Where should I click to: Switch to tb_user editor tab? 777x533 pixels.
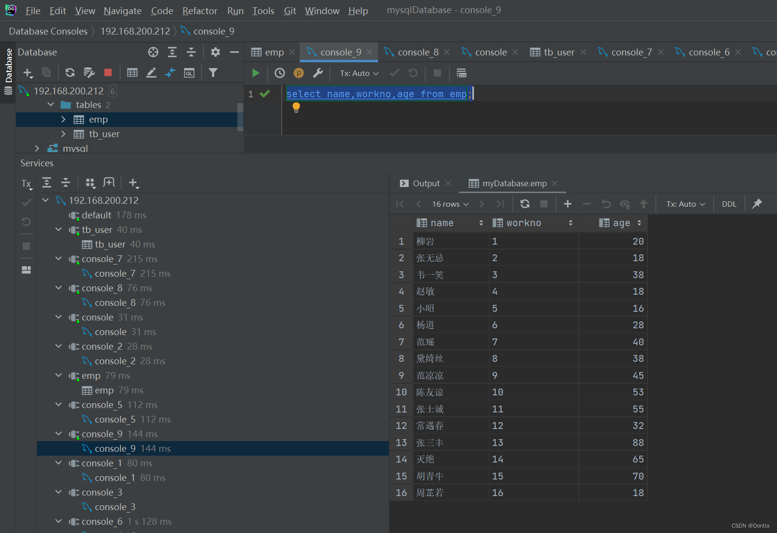click(559, 52)
